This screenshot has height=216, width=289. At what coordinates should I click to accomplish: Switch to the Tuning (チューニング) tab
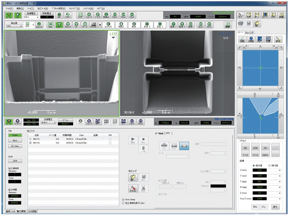(250, 32)
